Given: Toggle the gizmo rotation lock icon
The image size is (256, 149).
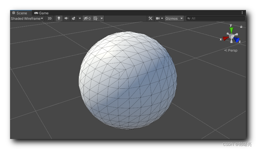Looking at the screenshot, I should pyautogui.click(x=241, y=27).
